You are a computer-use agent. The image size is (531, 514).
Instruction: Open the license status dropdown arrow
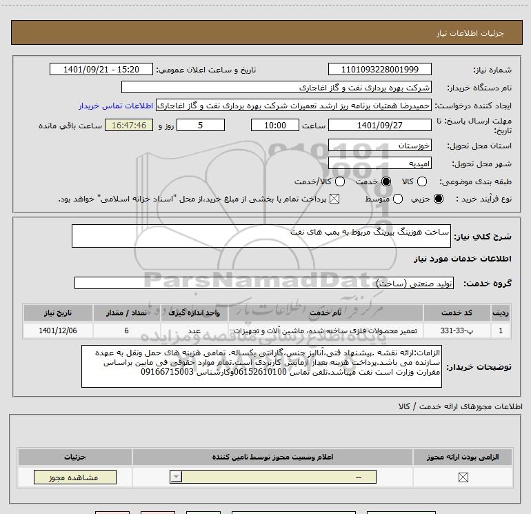coord(176,477)
